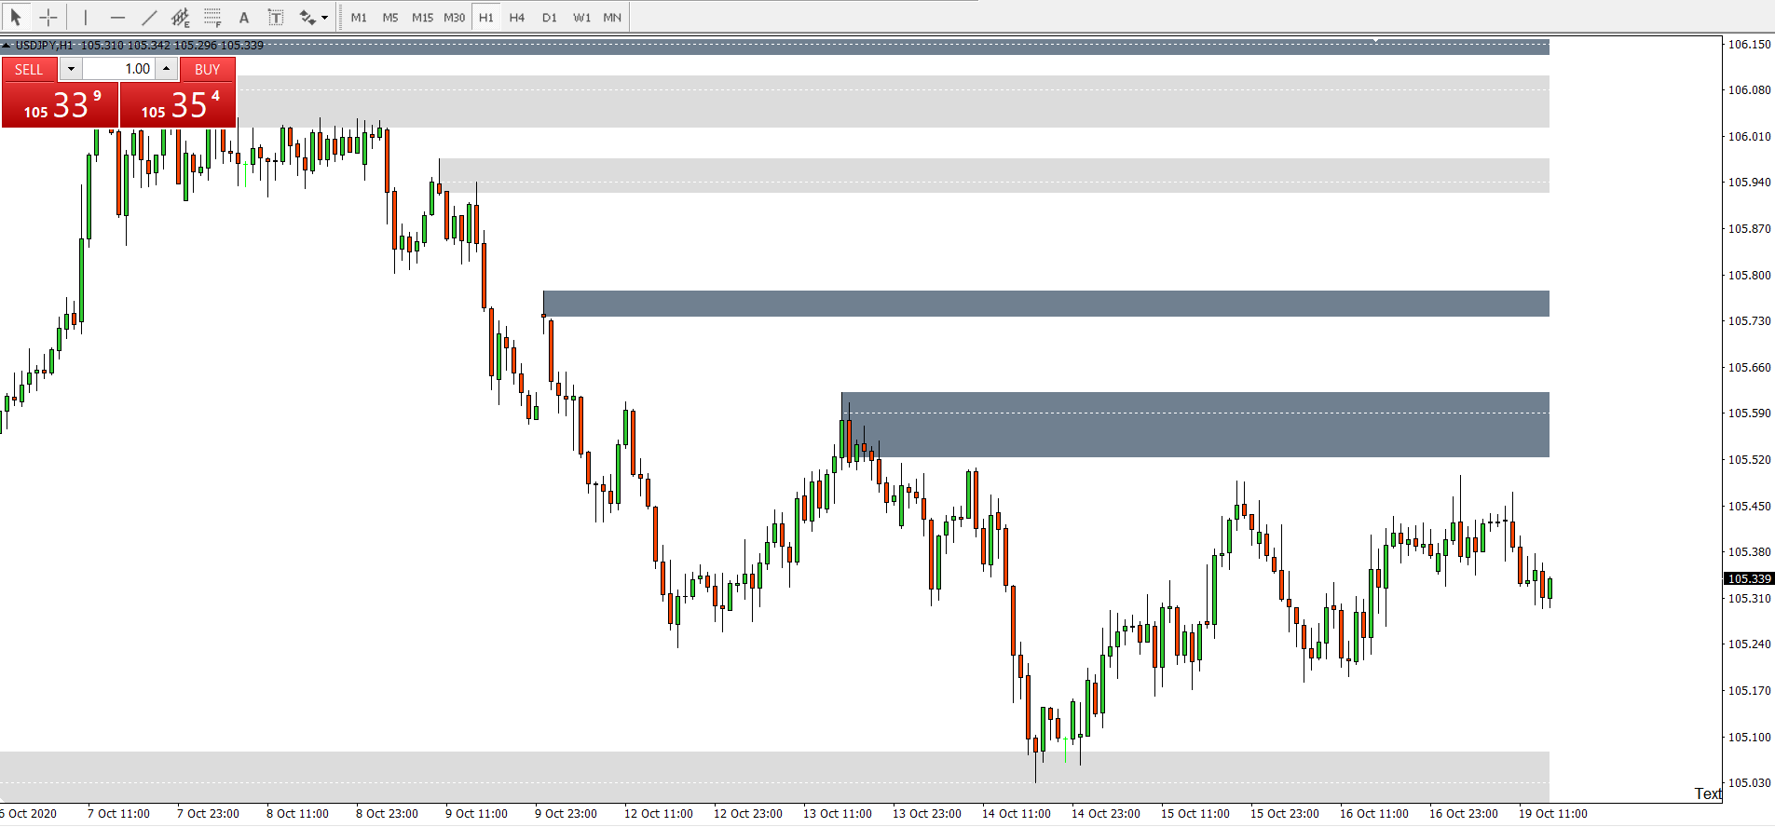Viewport: 1775px width, 827px height.
Task: Switch to M5 timeframe
Action: (390, 18)
